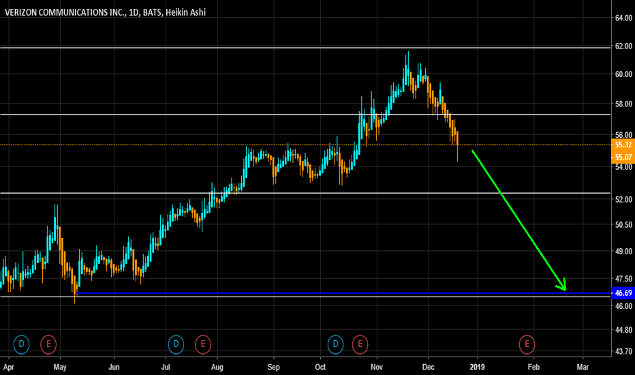The height and width of the screenshot is (375, 635).
Task: Click the Aug label on time axis
Action: pos(217,367)
